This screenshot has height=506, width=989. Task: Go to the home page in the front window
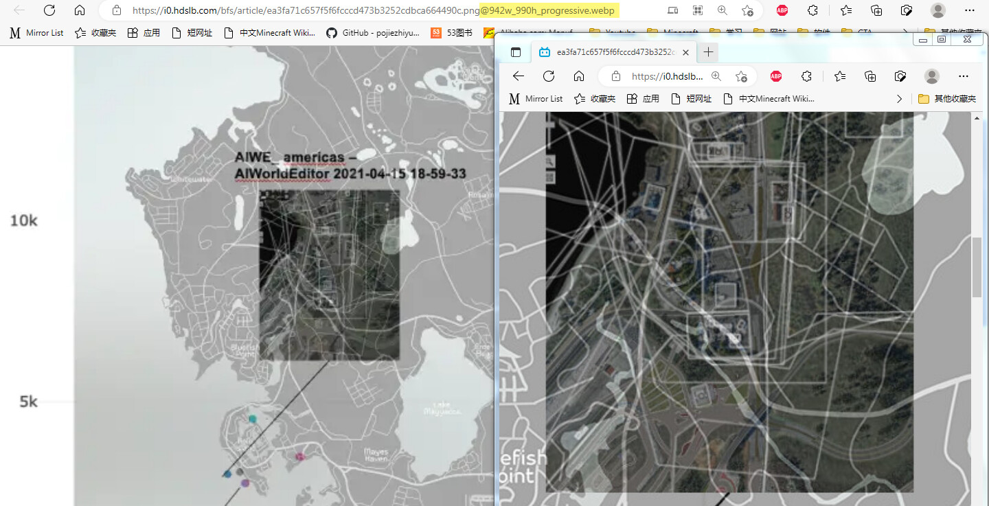[579, 76]
